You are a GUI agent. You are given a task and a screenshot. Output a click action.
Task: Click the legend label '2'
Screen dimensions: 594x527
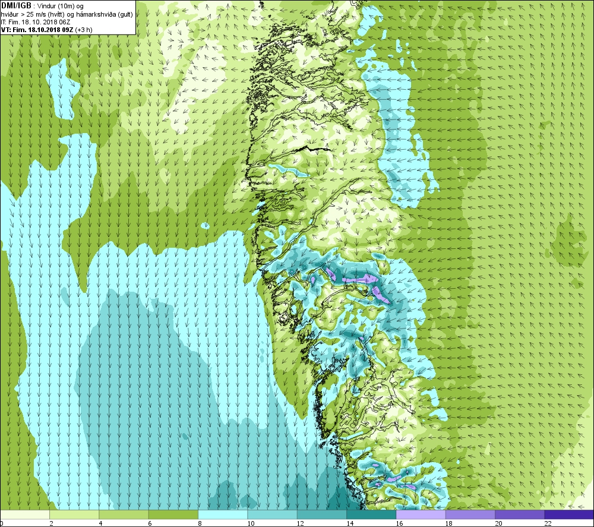pos(51,523)
